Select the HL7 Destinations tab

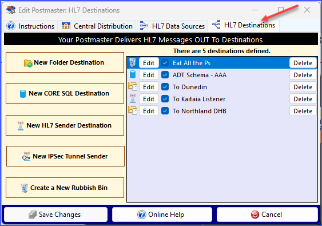pyautogui.click(x=243, y=25)
